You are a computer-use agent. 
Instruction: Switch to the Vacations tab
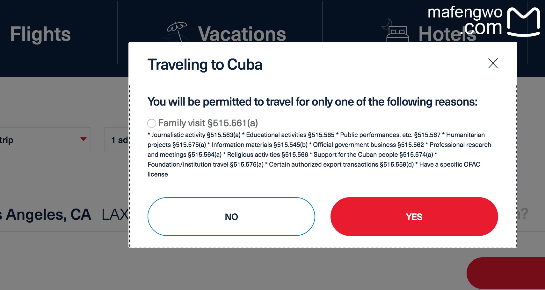coord(242,34)
